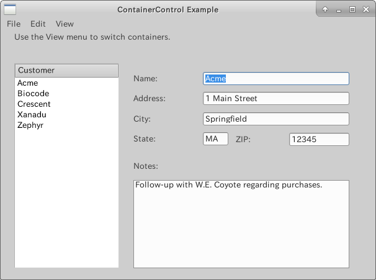The height and width of the screenshot is (280, 376).
Task: Click the keep-above arrow icon in title bar
Action: point(325,9)
